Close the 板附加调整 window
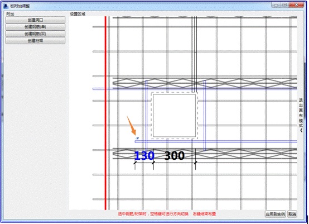Viewport: 309px width, 224px height. [x=296, y=5]
